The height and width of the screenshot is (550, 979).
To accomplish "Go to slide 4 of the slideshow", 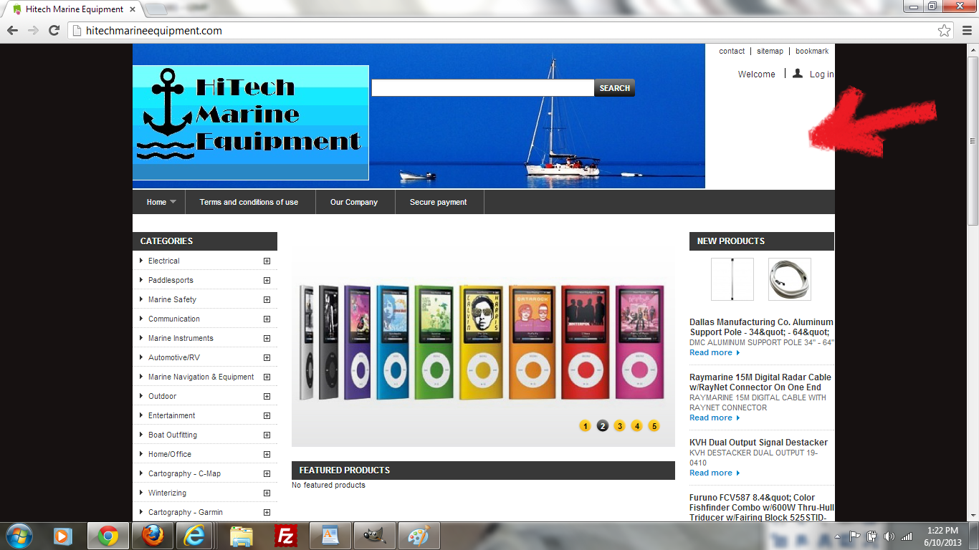I will click(x=636, y=426).
